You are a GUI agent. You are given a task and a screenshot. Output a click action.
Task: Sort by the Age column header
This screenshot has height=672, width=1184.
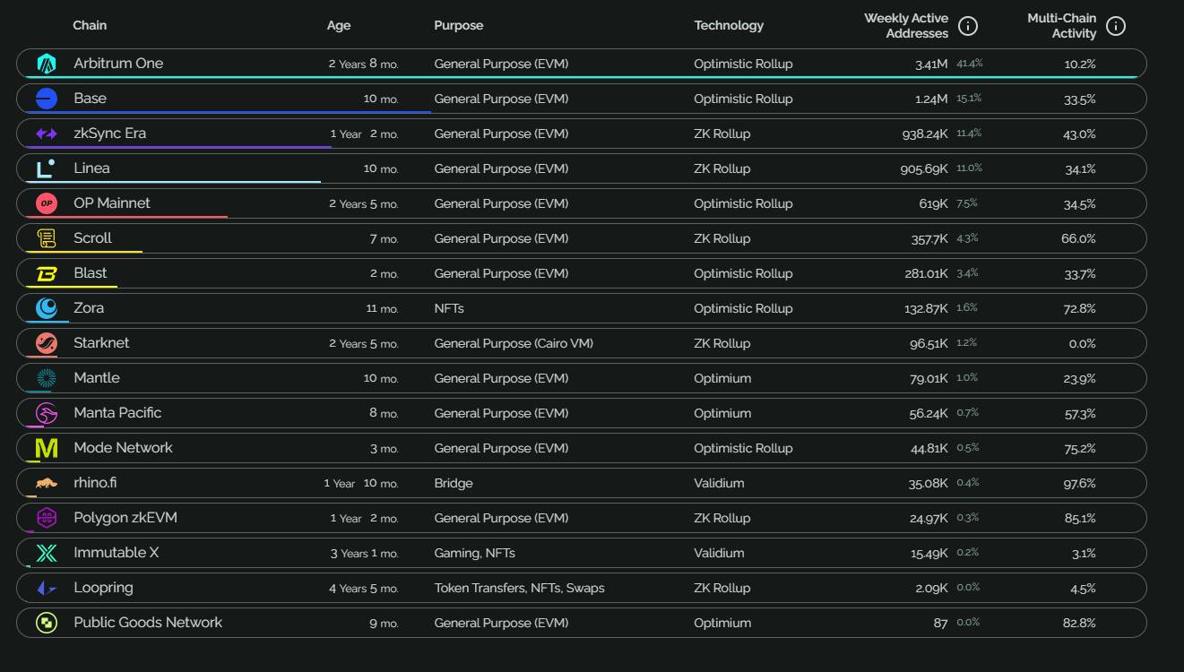[x=339, y=25]
